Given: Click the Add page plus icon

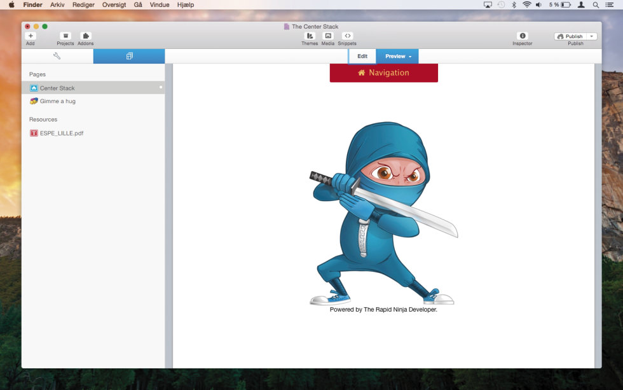Looking at the screenshot, I should point(31,36).
